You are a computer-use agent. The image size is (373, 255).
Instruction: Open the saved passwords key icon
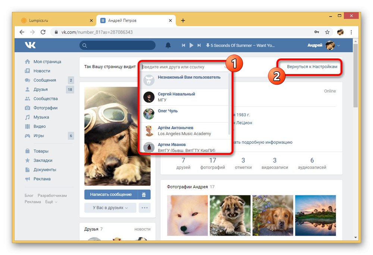[317, 32]
